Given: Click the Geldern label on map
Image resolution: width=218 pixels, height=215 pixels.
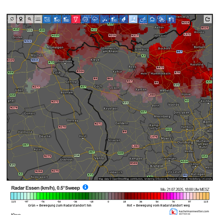Looking at the screenshot, I should [x=122, y=123].
